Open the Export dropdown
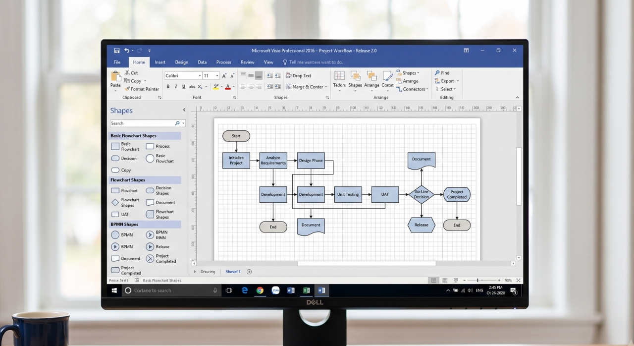The height and width of the screenshot is (346, 634). [458, 81]
